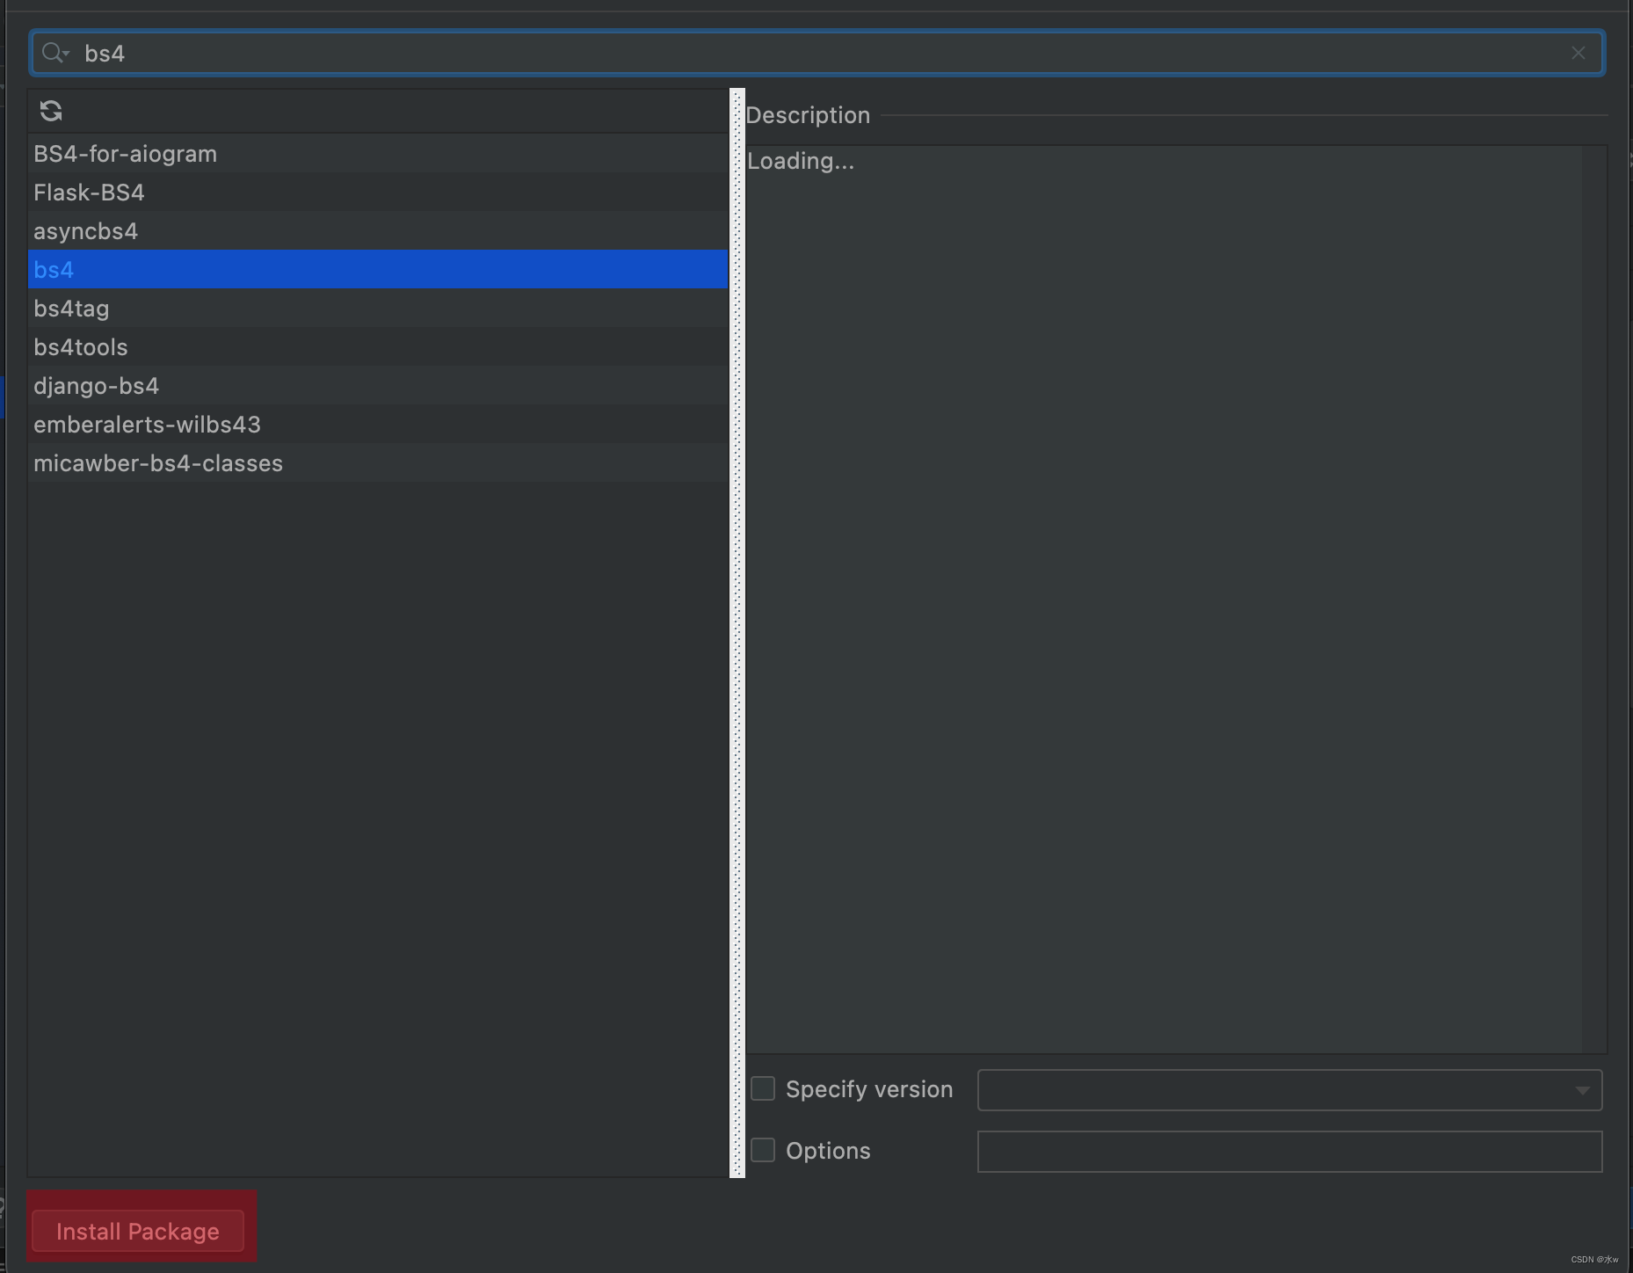Select the Flask-BS4 package
The height and width of the screenshot is (1273, 1633).
89,193
